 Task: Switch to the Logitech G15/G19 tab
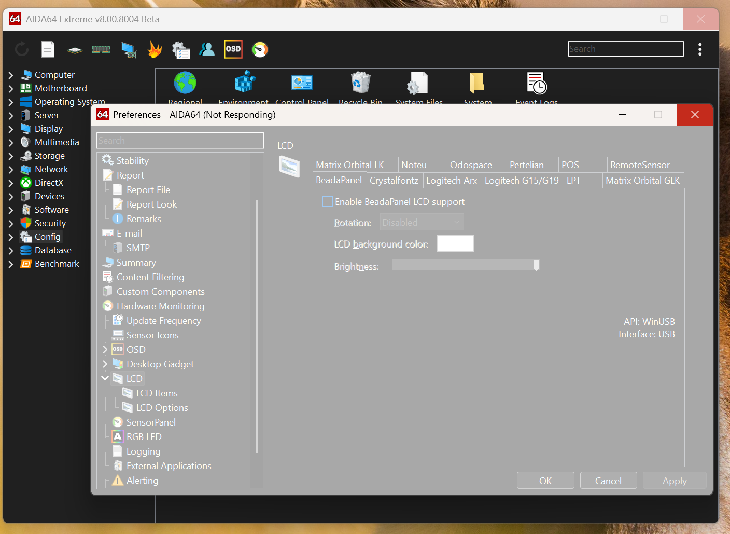coord(522,181)
